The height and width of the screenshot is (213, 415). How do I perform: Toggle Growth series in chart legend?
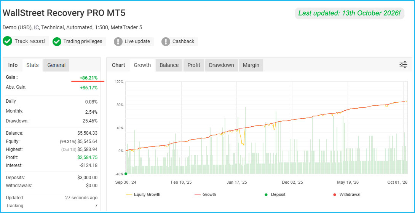point(205,194)
